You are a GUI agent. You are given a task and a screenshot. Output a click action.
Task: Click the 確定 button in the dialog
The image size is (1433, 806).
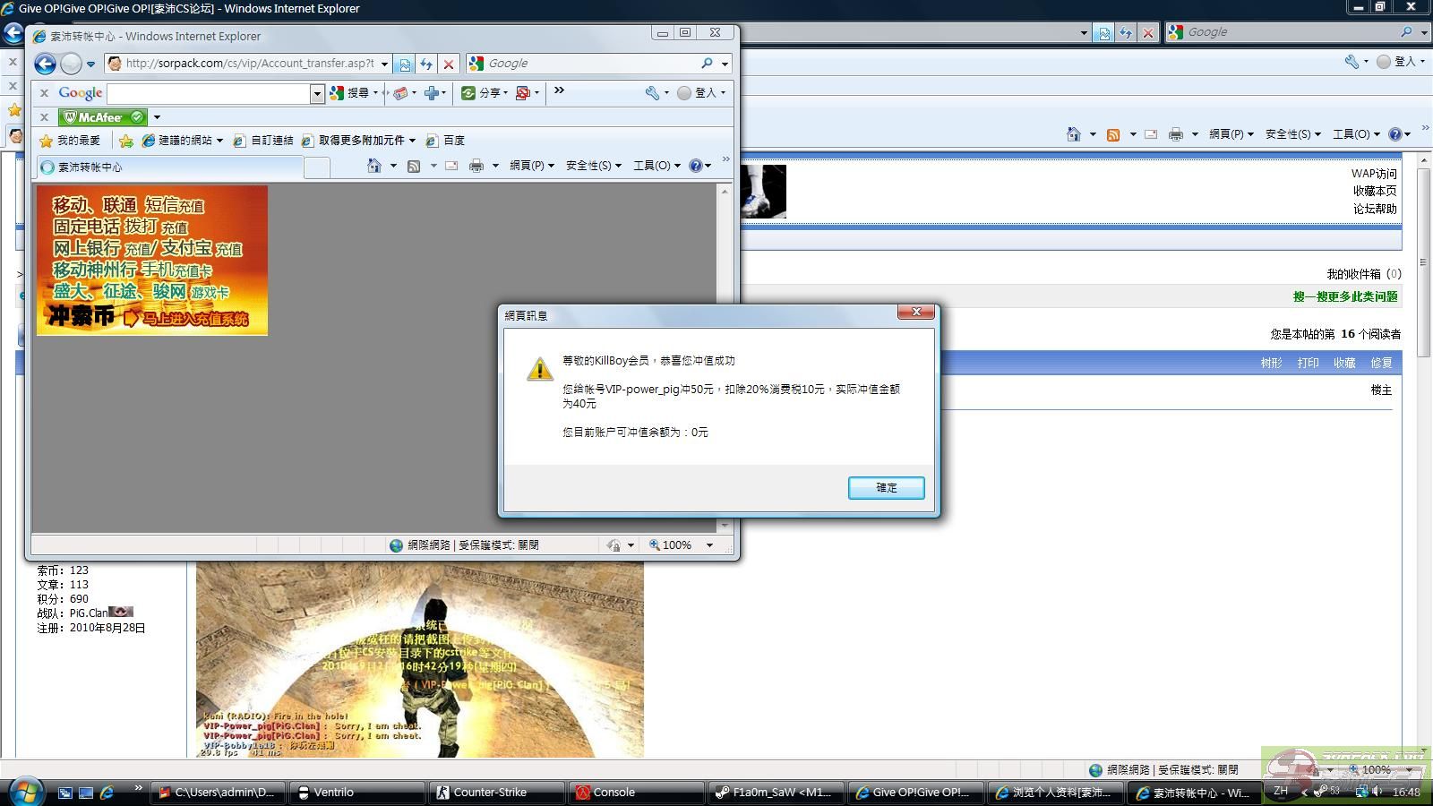(886, 487)
